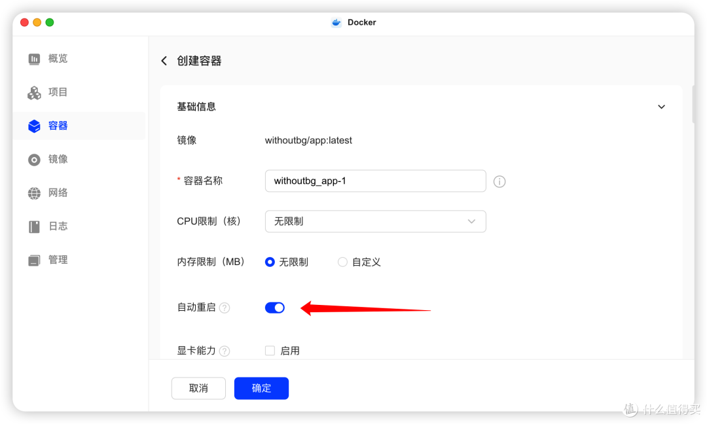Screen dimensions: 707x424
Task: Click the 创建容器 page title
Action: pyautogui.click(x=199, y=61)
